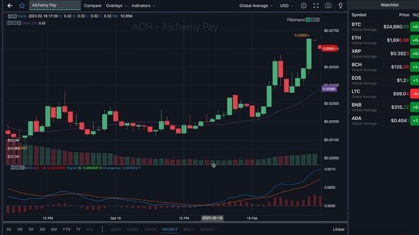The height and width of the screenshot is (235, 419).
Task: Click the green BTC percent change badge
Action: tap(414, 27)
